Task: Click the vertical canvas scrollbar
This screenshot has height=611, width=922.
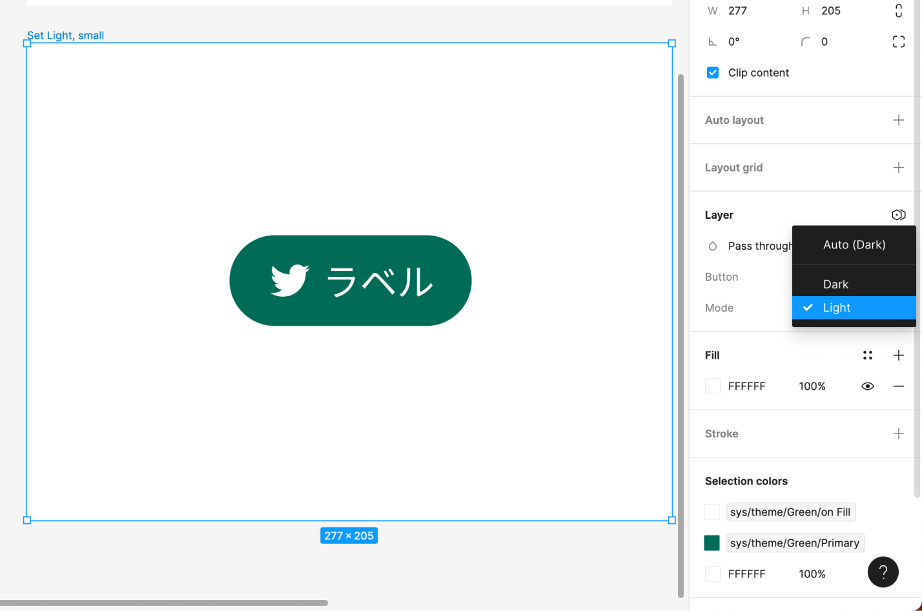Action: tap(681, 336)
